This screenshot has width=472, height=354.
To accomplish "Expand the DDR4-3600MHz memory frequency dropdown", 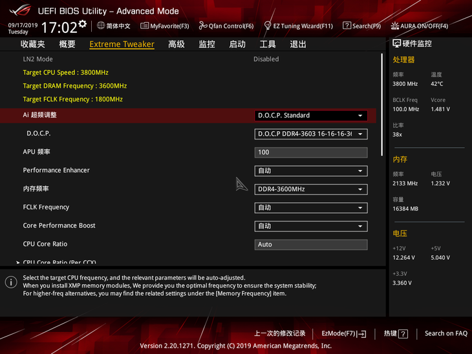I will coord(310,189).
